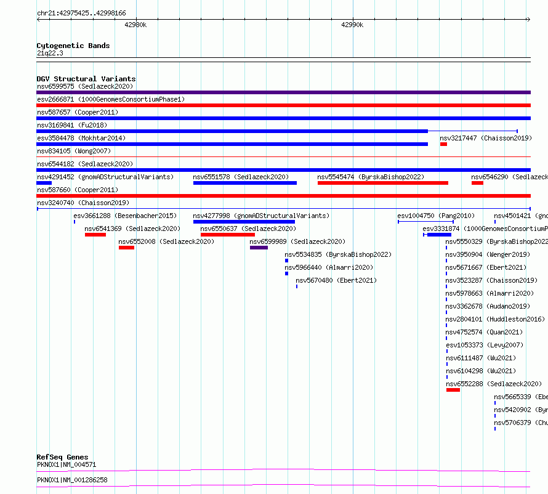Image resolution: width=548 pixels, height=494 pixels.
Task: Select the red bar under nsv6550637
Action: pyautogui.click(x=228, y=235)
